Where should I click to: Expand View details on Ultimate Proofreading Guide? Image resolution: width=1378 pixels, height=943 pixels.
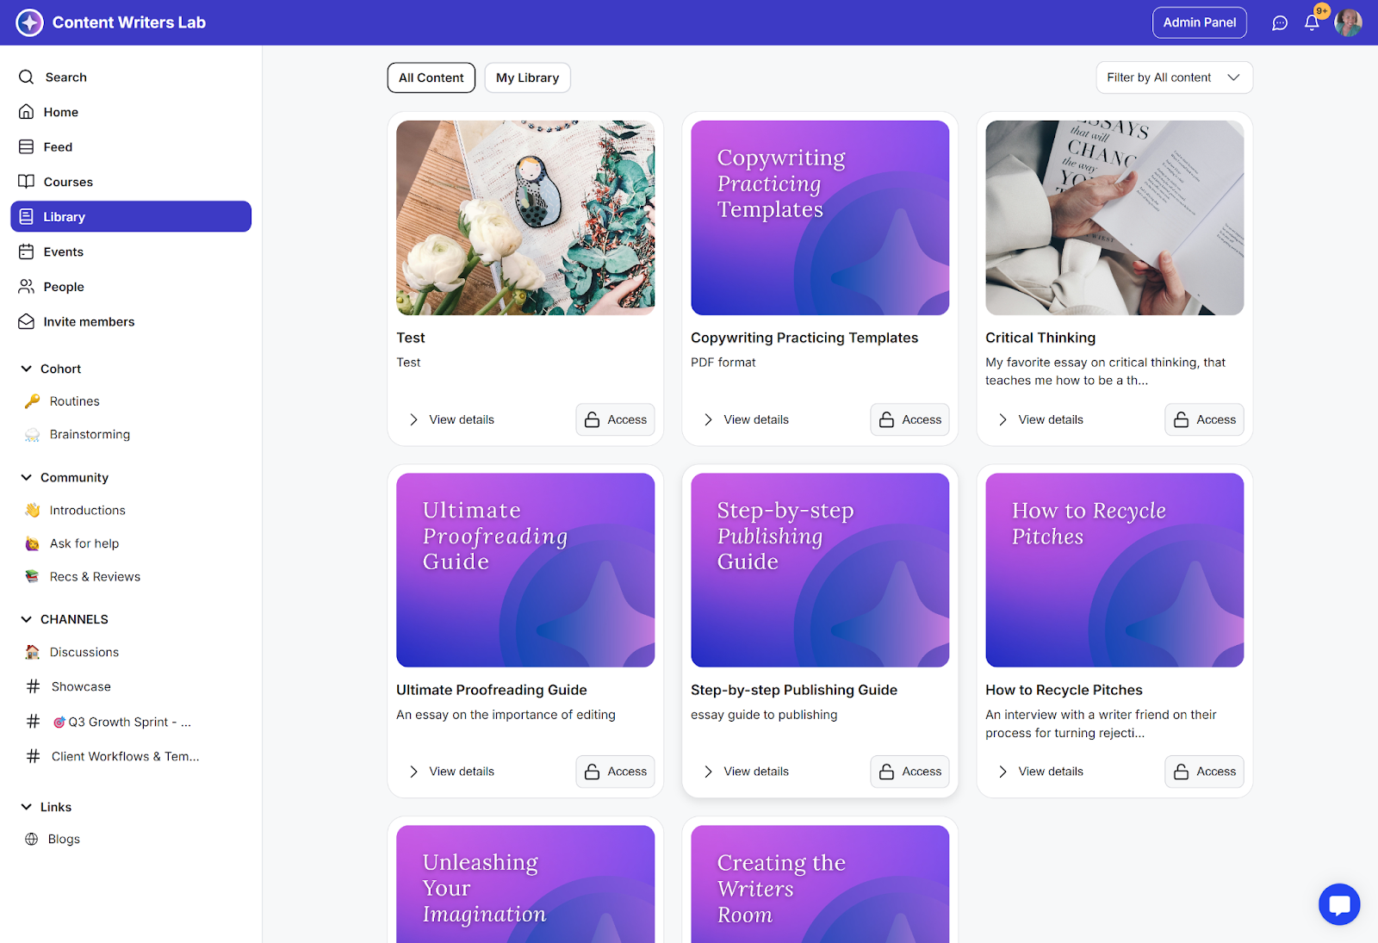point(452,772)
